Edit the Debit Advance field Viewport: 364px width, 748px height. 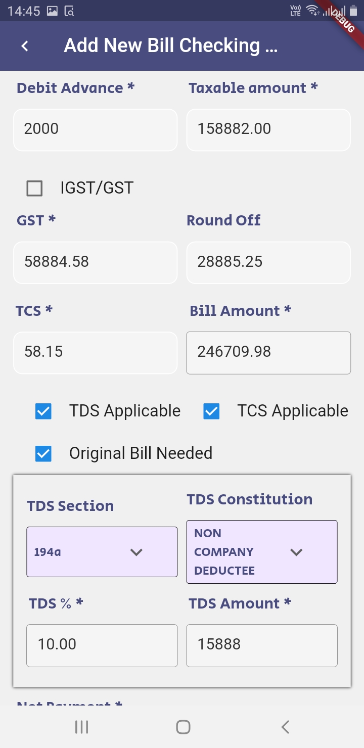(x=96, y=129)
